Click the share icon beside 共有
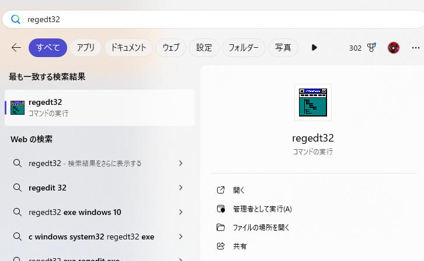424x261 pixels. pos(221,246)
